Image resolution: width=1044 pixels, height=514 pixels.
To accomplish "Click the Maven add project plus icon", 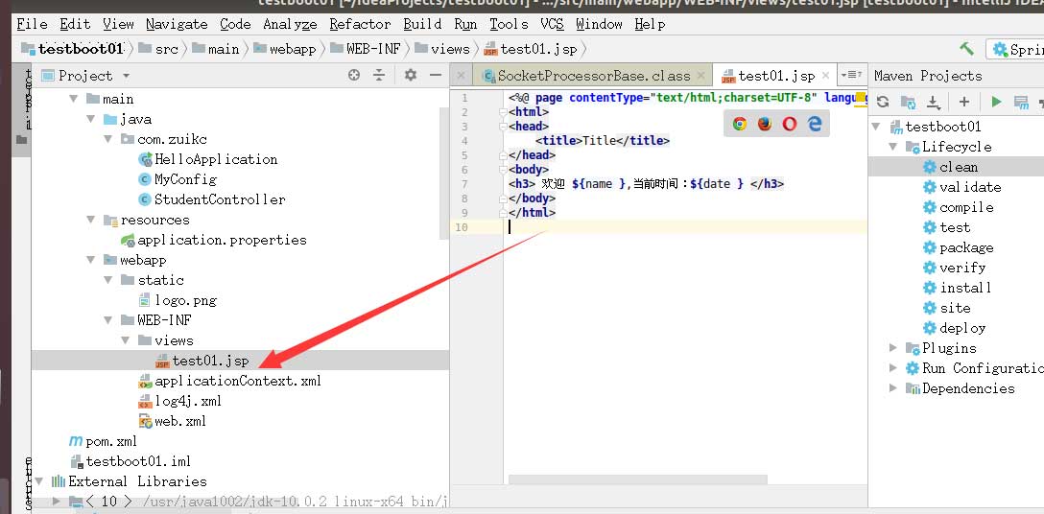I will click(x=964, y=102).
